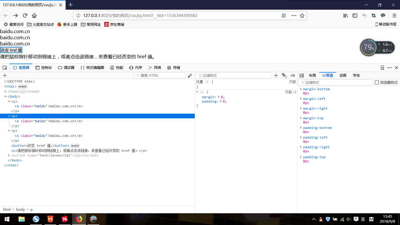Add a new node with the plus icon

pyautogui.click(x=5, y=76)
